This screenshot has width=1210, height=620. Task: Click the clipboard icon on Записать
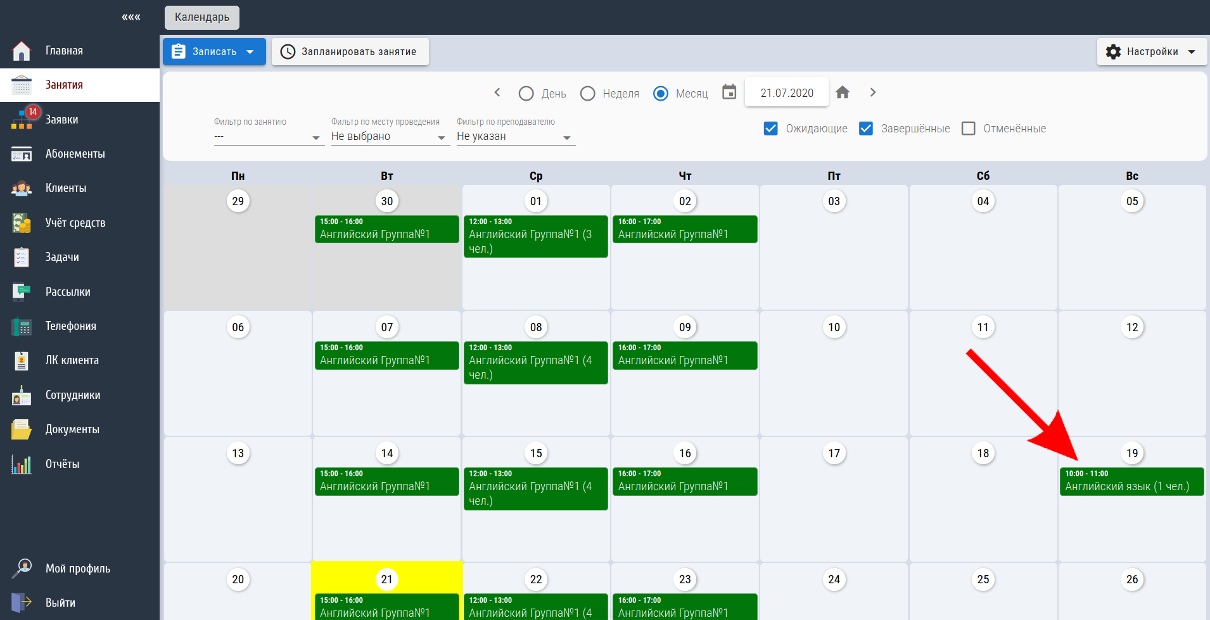tap(179, 51)
